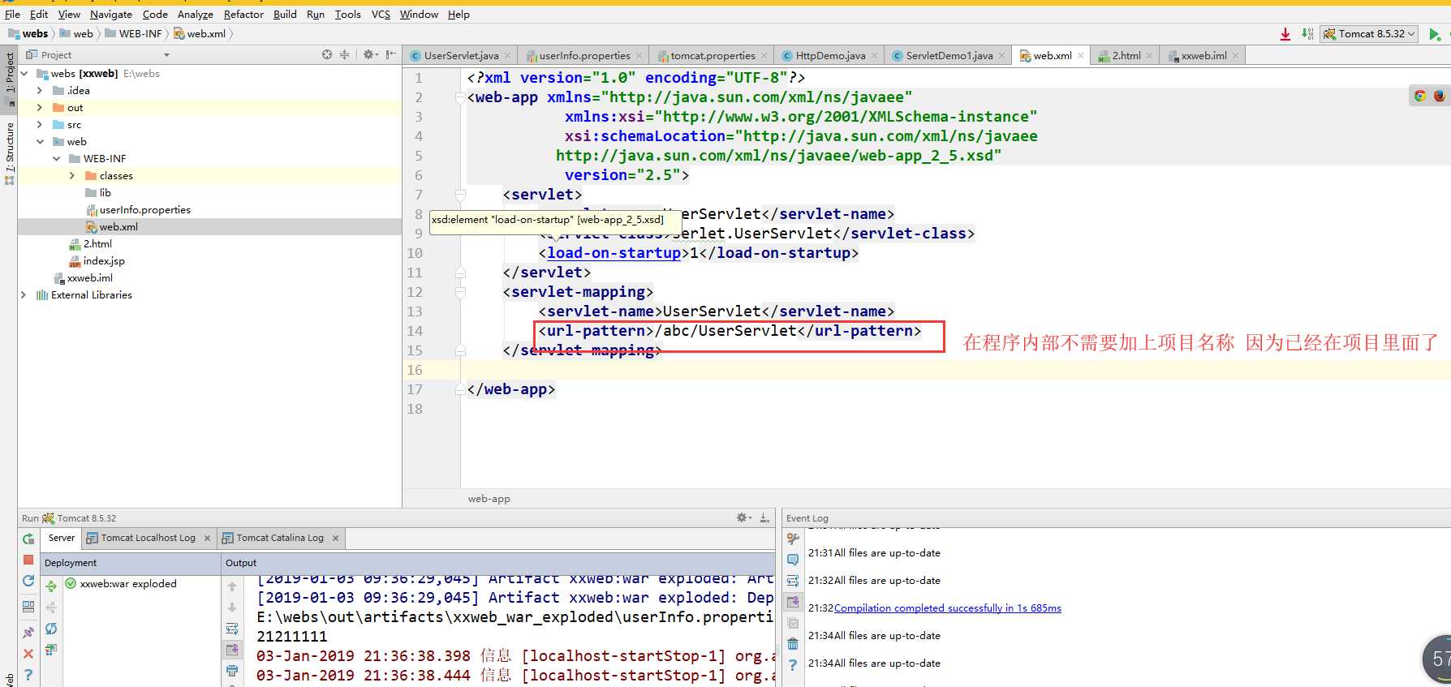Open web.xml preview in Firefox

point(1439,96)
